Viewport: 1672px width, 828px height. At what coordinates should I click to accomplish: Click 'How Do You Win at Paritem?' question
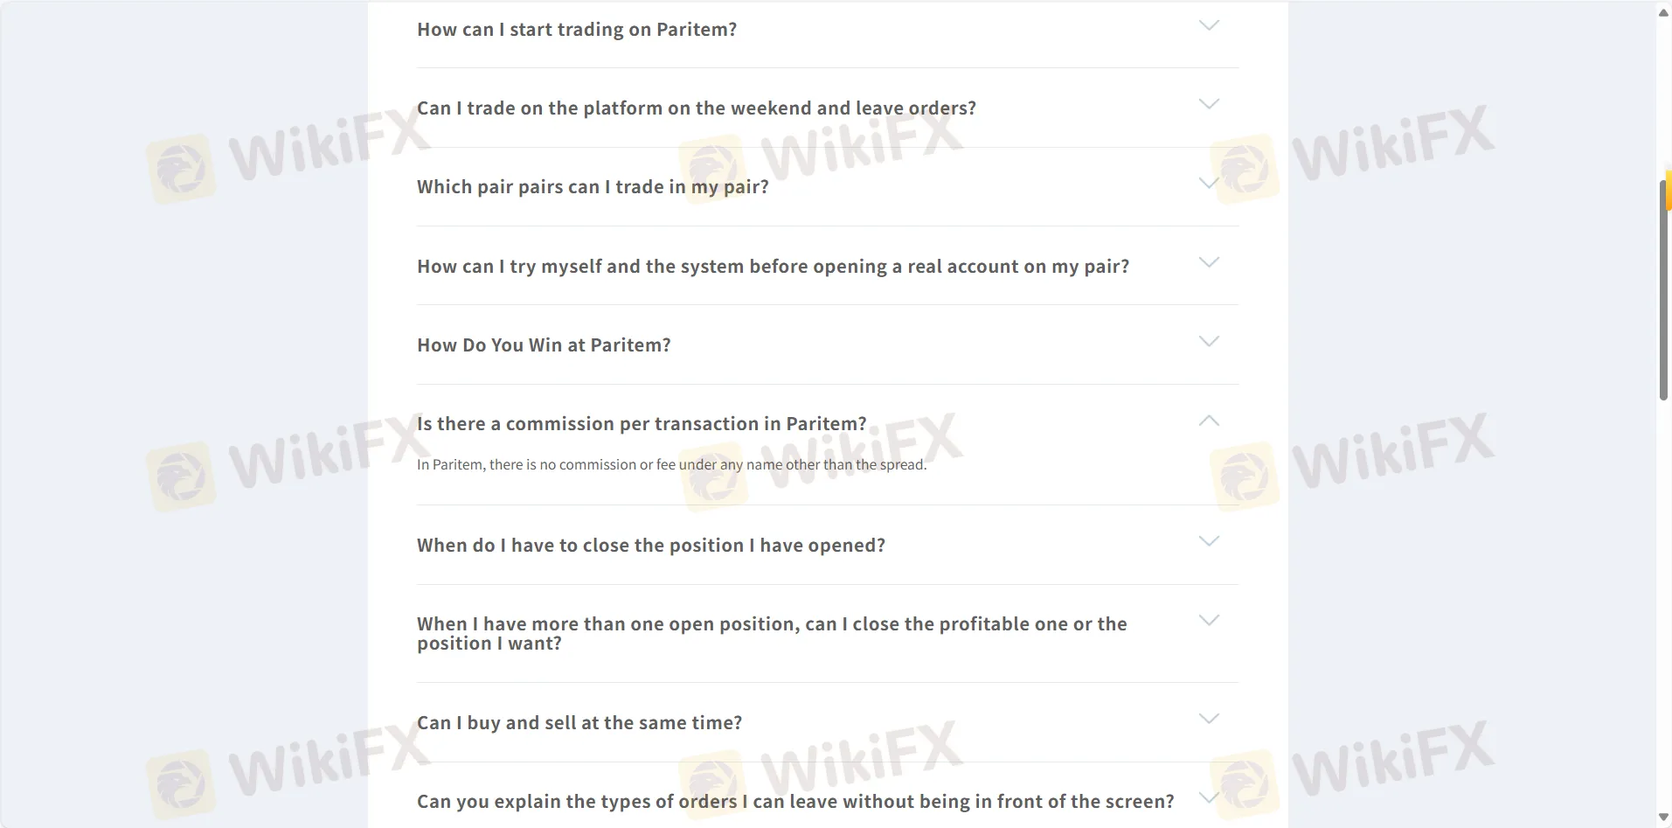(544, 345)
